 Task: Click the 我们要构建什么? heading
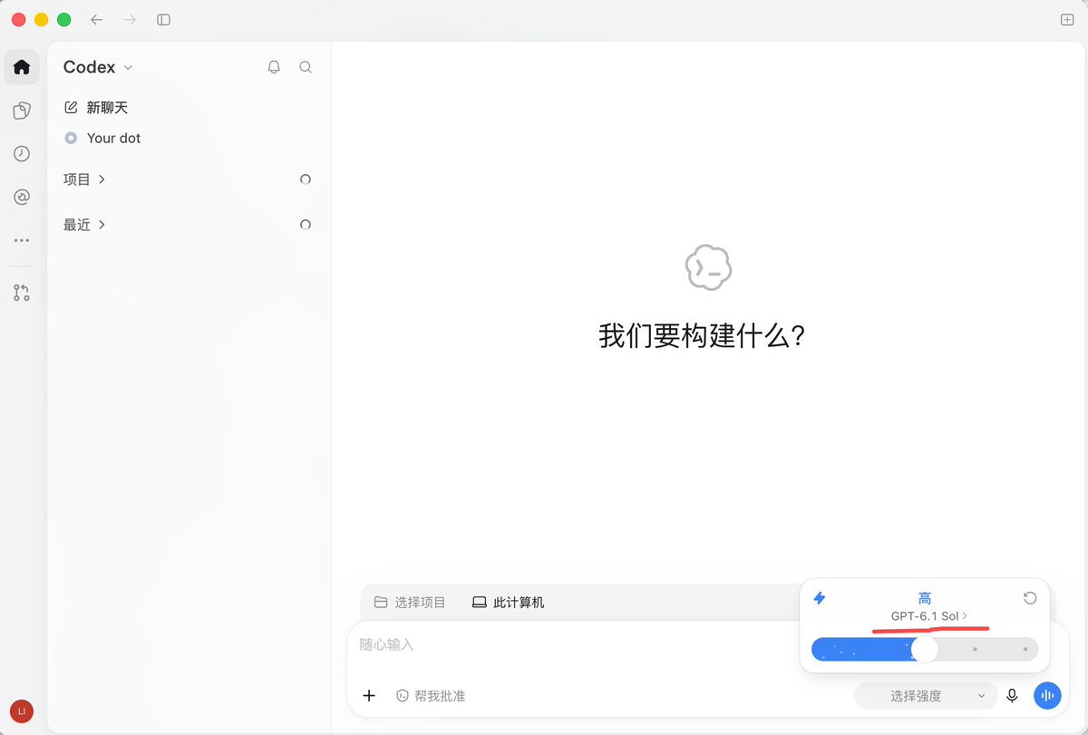tap(703, 336)
